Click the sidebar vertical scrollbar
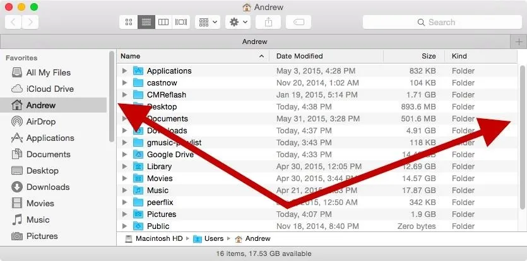 click(x=112, y=96)
